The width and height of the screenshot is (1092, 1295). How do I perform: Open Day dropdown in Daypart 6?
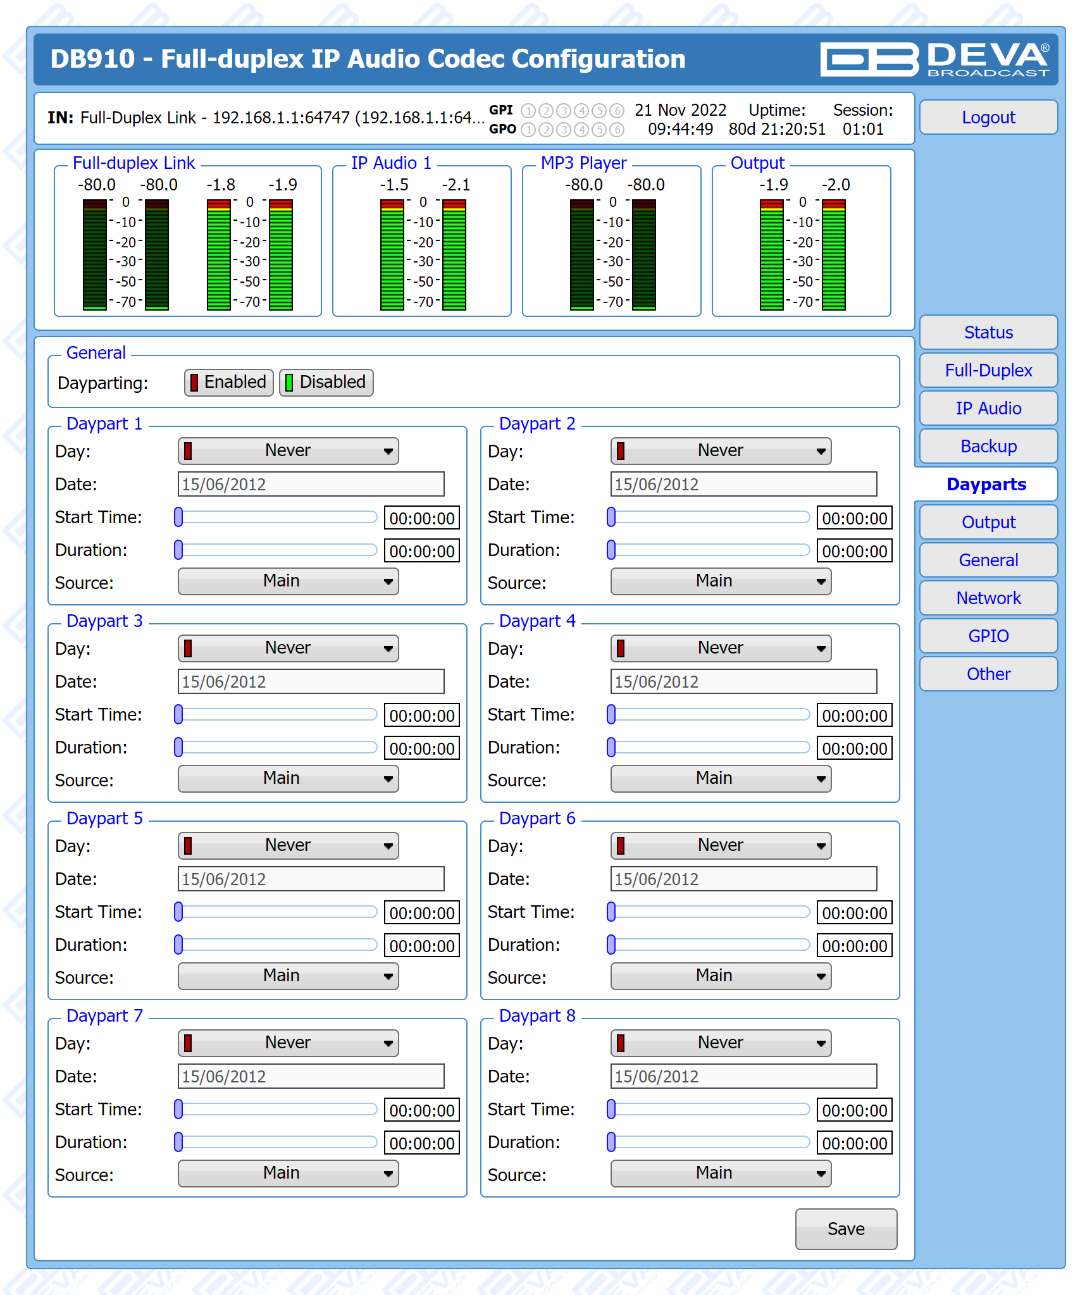point(721,846)
